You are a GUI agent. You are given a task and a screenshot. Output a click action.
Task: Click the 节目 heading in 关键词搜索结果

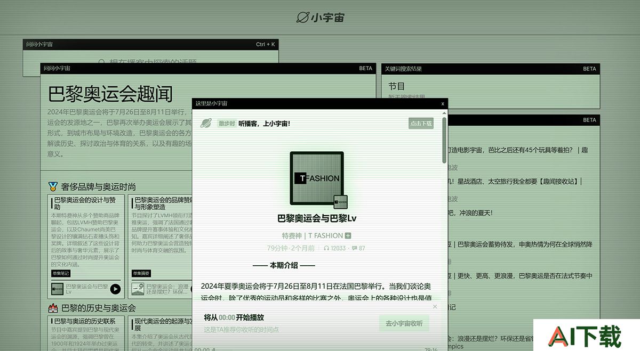click(396, 86)
